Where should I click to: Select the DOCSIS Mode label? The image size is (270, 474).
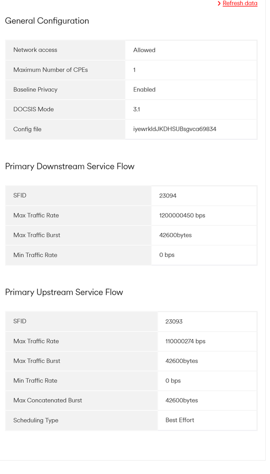click(33, 109)
